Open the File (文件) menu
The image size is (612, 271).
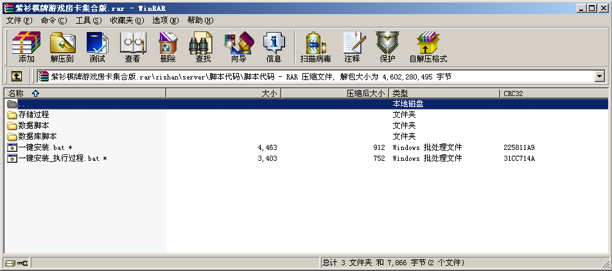pyautogui.click(x=19, y=21)
